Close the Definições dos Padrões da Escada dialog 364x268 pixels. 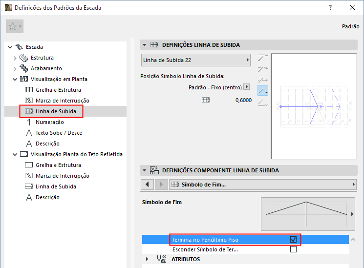(352, 7)
